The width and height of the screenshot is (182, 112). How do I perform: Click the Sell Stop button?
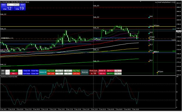[x=76, y=74]
